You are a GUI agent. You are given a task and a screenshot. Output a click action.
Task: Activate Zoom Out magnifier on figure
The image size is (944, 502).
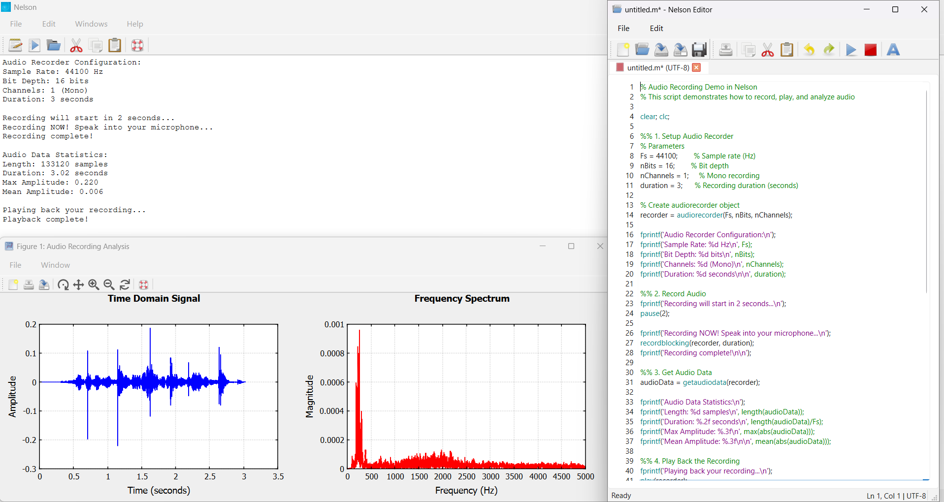109,284
